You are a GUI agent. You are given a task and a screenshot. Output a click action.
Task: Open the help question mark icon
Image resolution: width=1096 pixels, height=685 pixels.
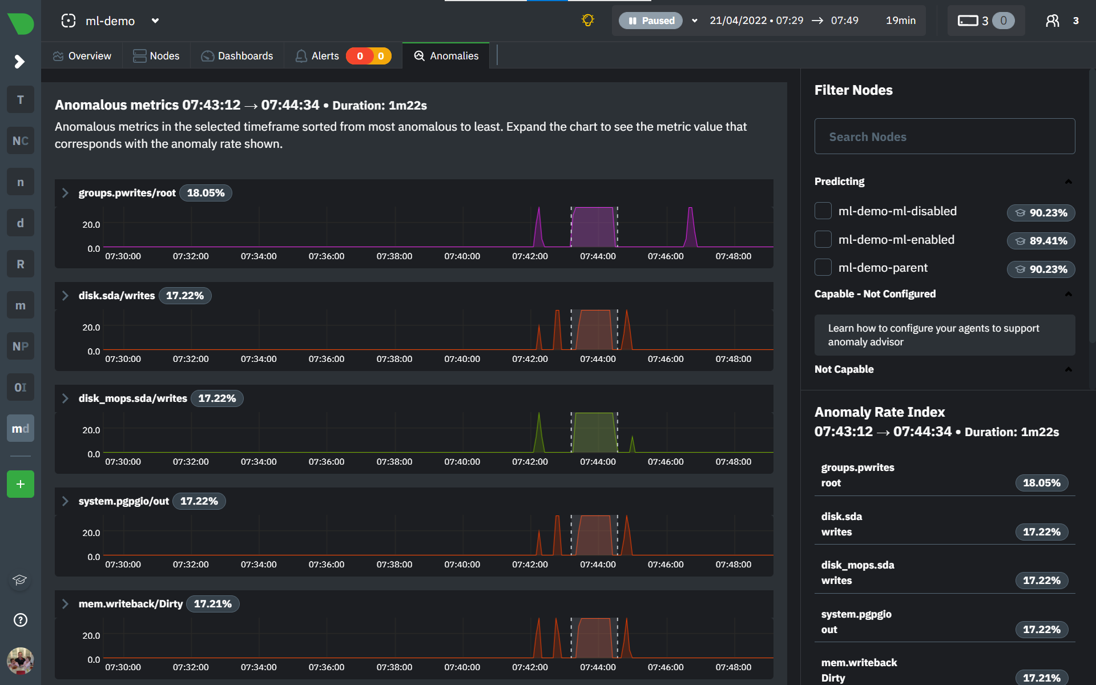21,620
